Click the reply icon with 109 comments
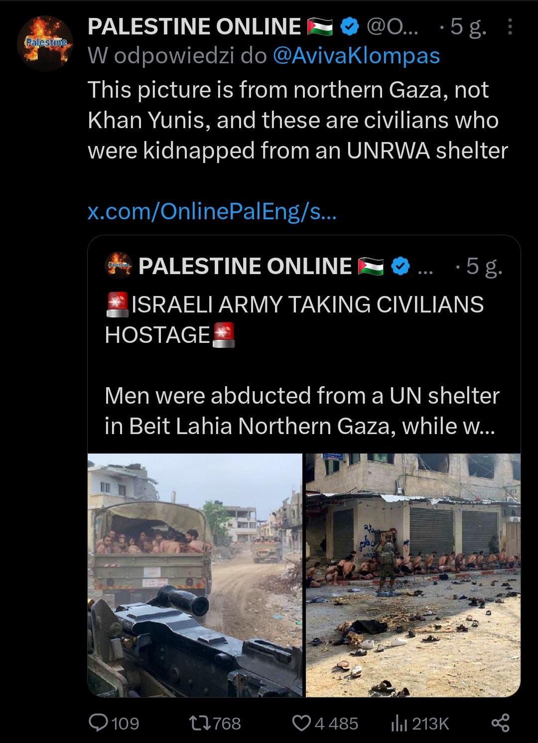 tap(114, 723)
